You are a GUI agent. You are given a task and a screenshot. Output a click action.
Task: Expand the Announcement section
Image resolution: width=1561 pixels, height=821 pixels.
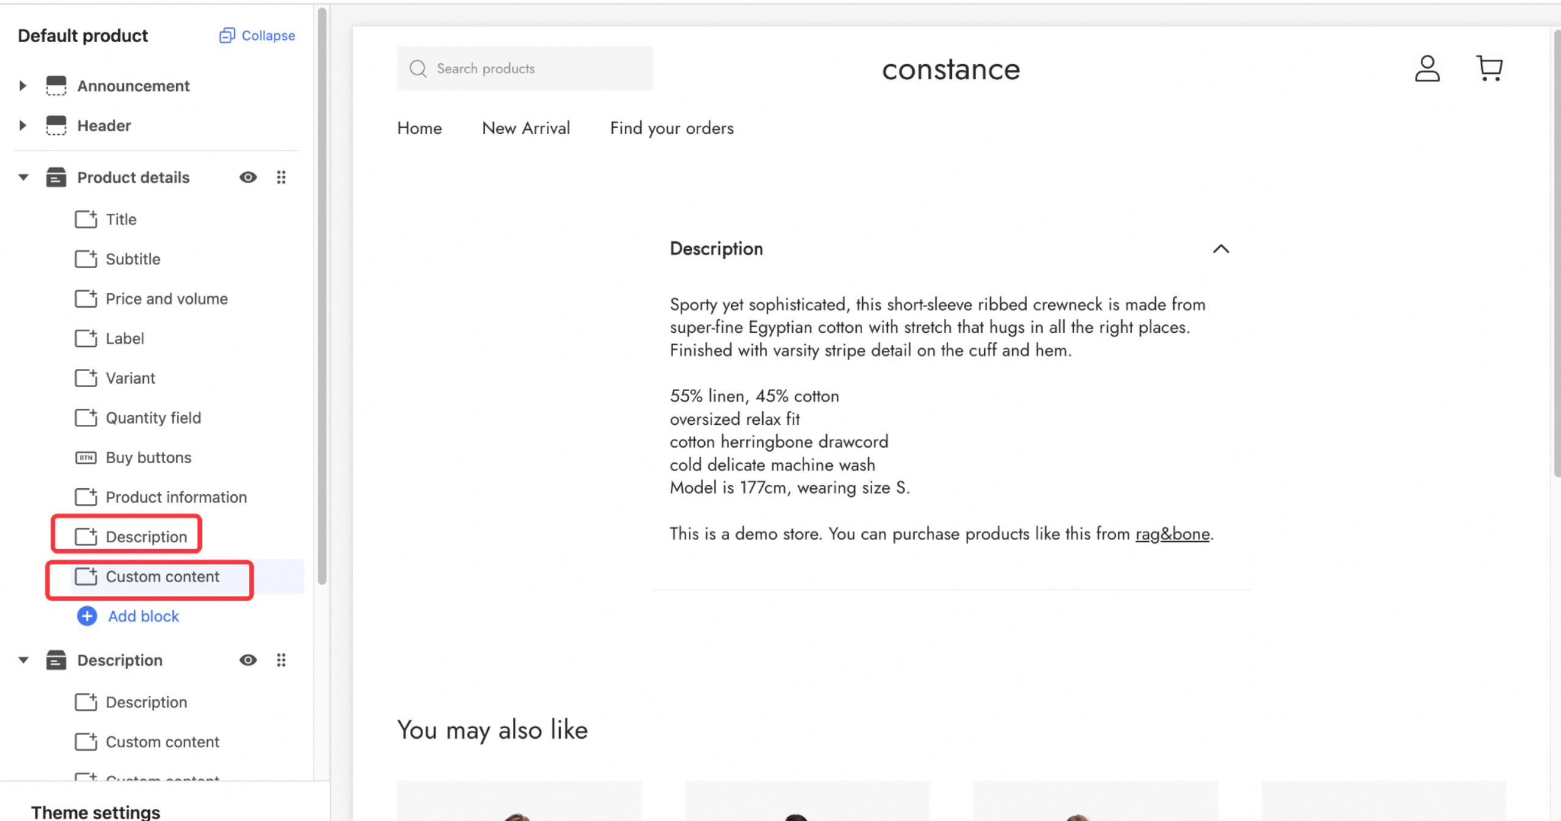23,86
